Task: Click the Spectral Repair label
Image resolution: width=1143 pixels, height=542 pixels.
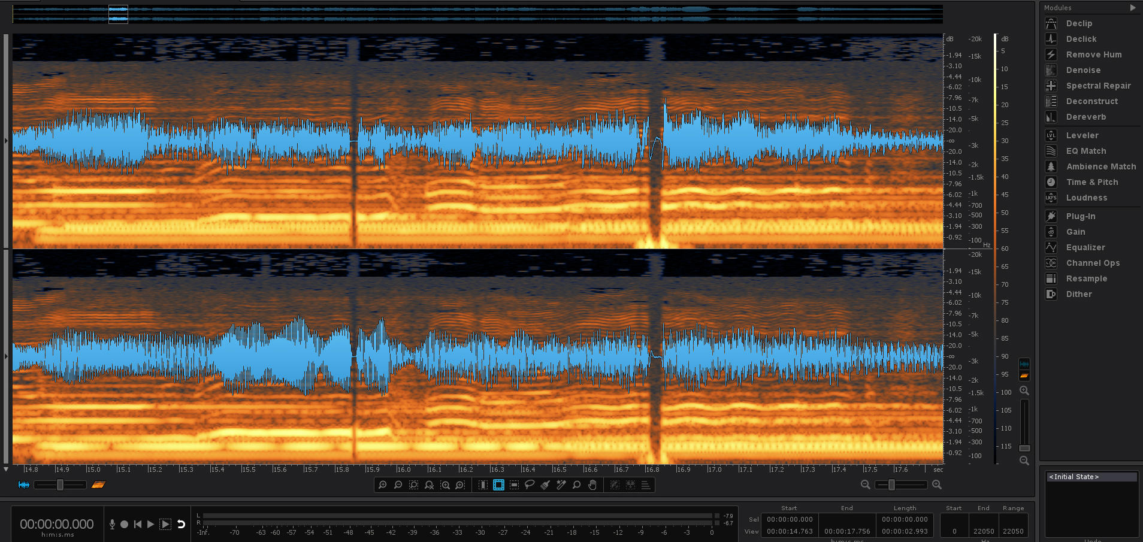Action: tap(1099, 86)
